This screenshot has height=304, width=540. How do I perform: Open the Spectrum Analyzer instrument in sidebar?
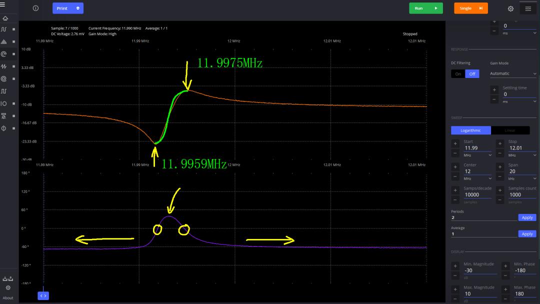4,42
